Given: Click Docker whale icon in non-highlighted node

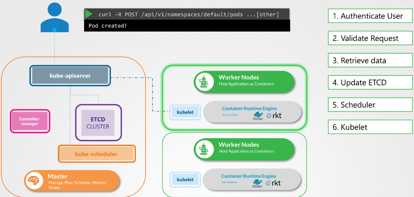Looking at the screenshot, I should (x=258, y=183).
